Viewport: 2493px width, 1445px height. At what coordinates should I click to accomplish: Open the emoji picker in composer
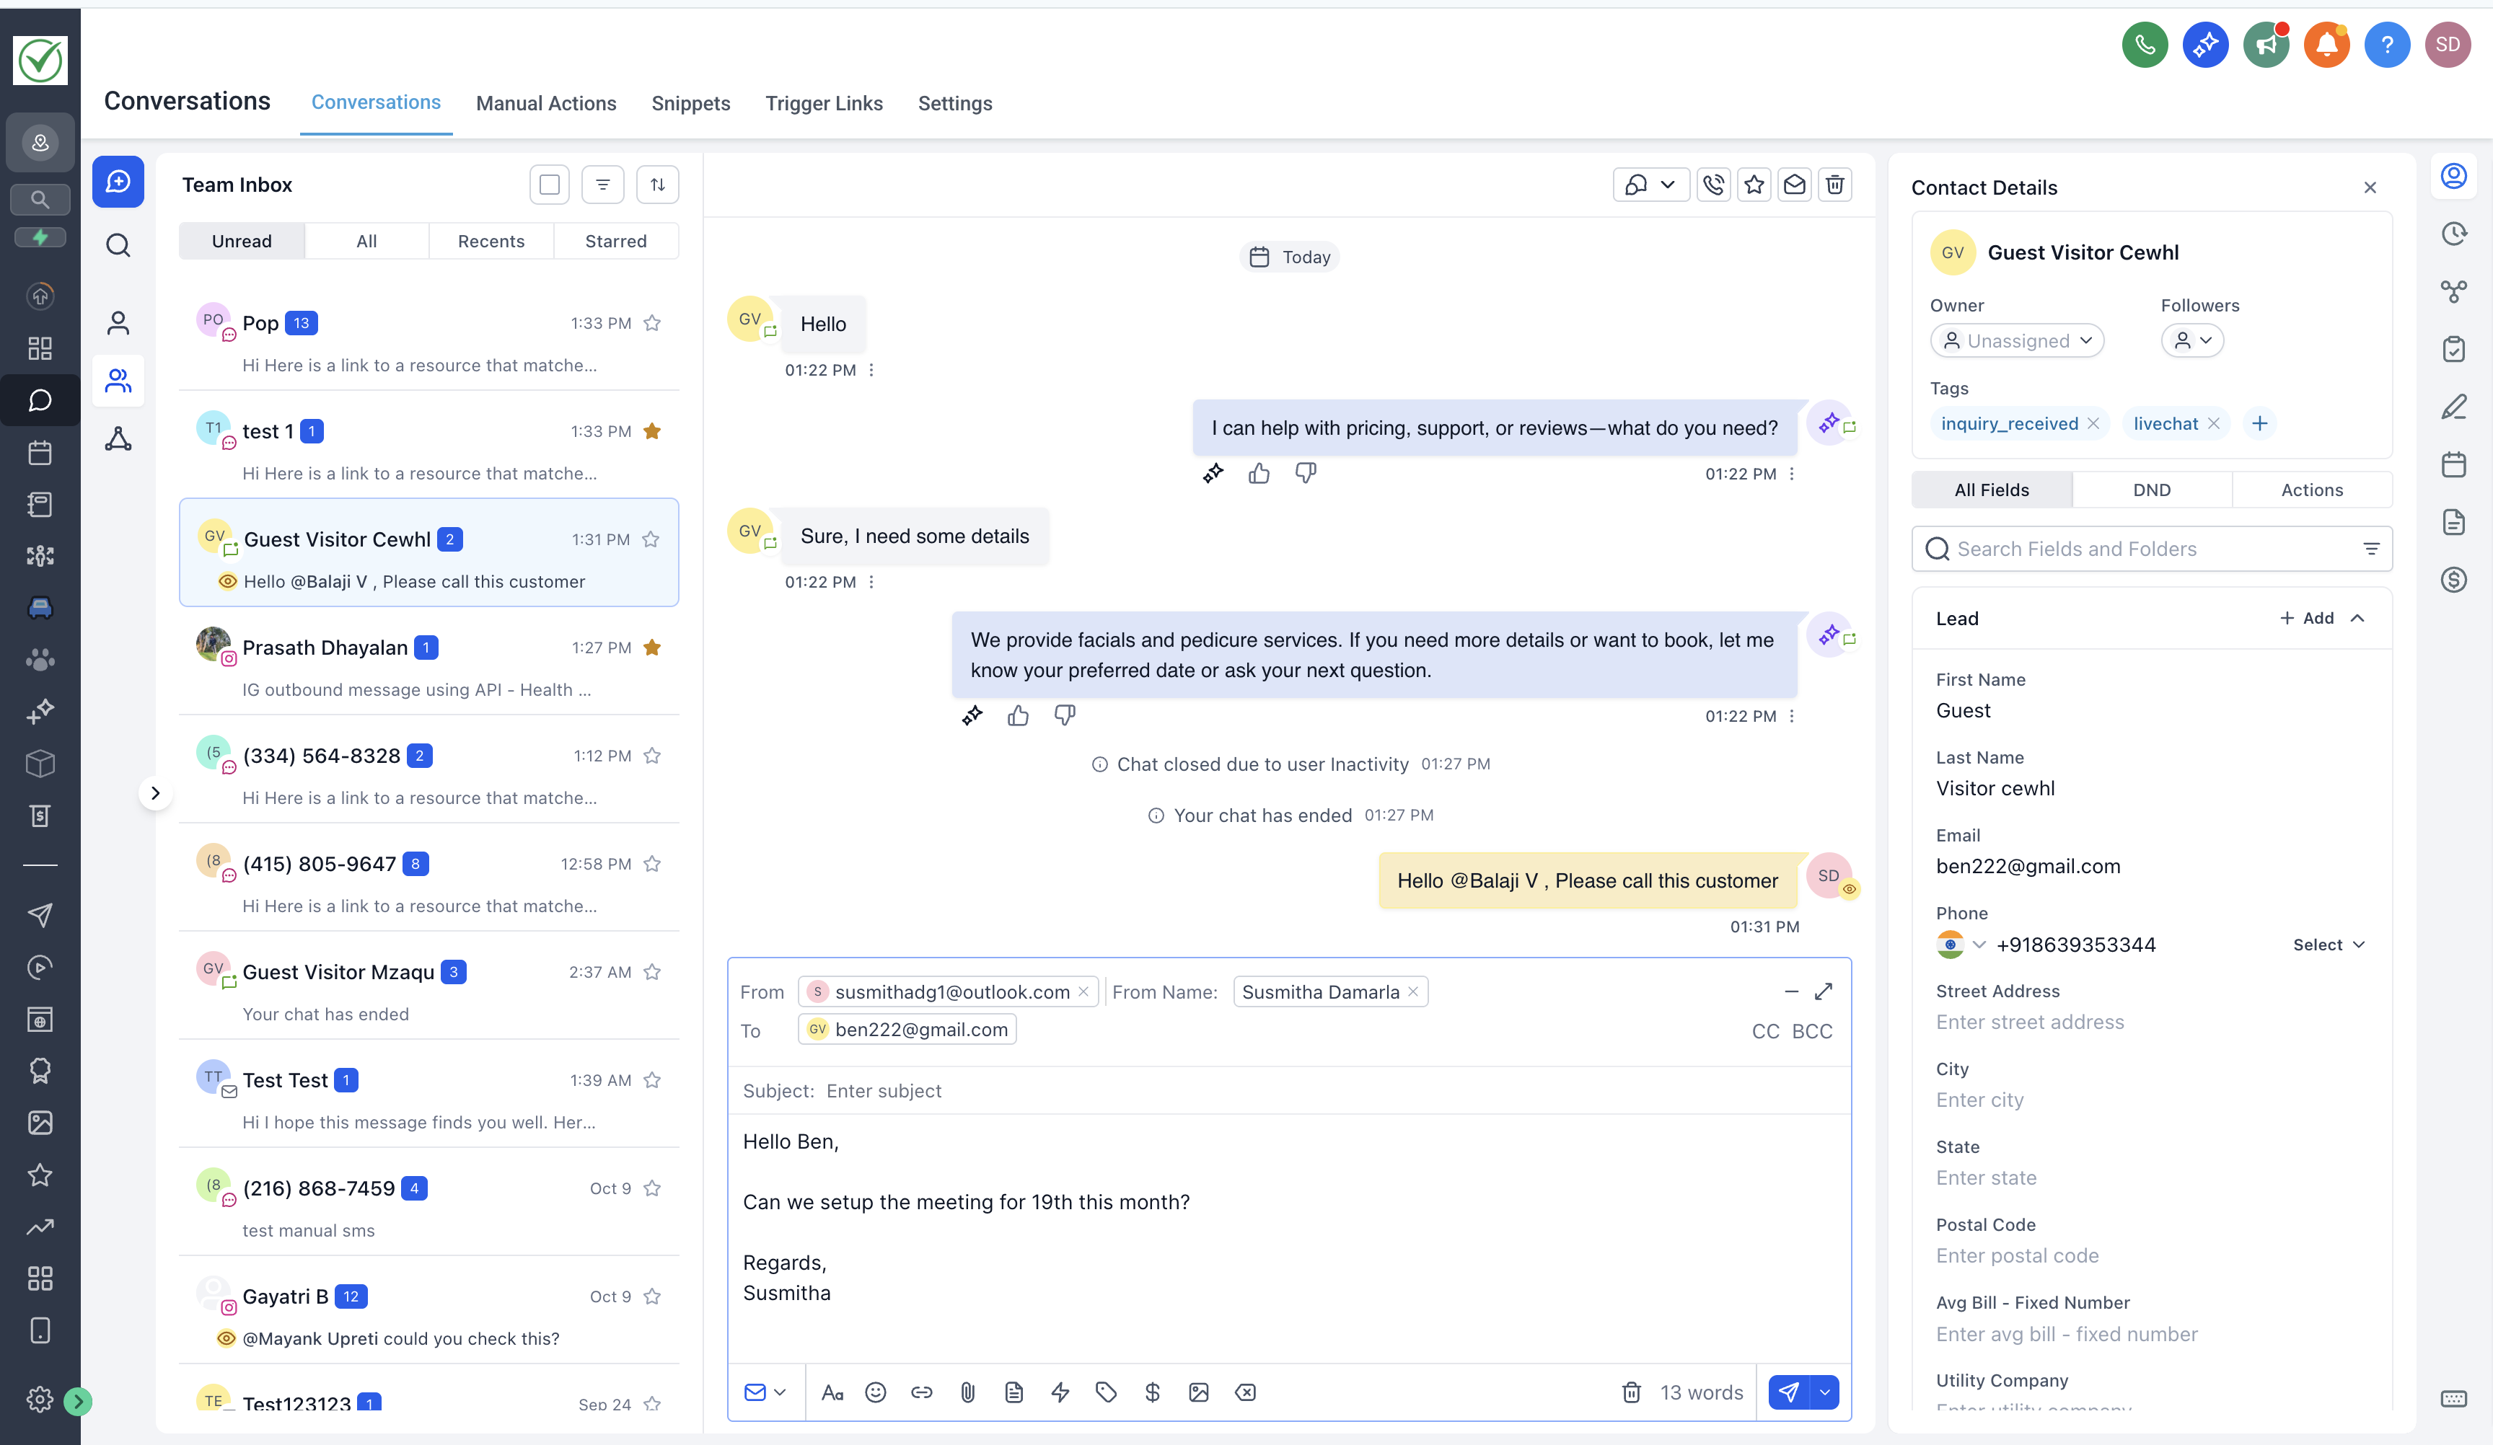pos(876,1392)
